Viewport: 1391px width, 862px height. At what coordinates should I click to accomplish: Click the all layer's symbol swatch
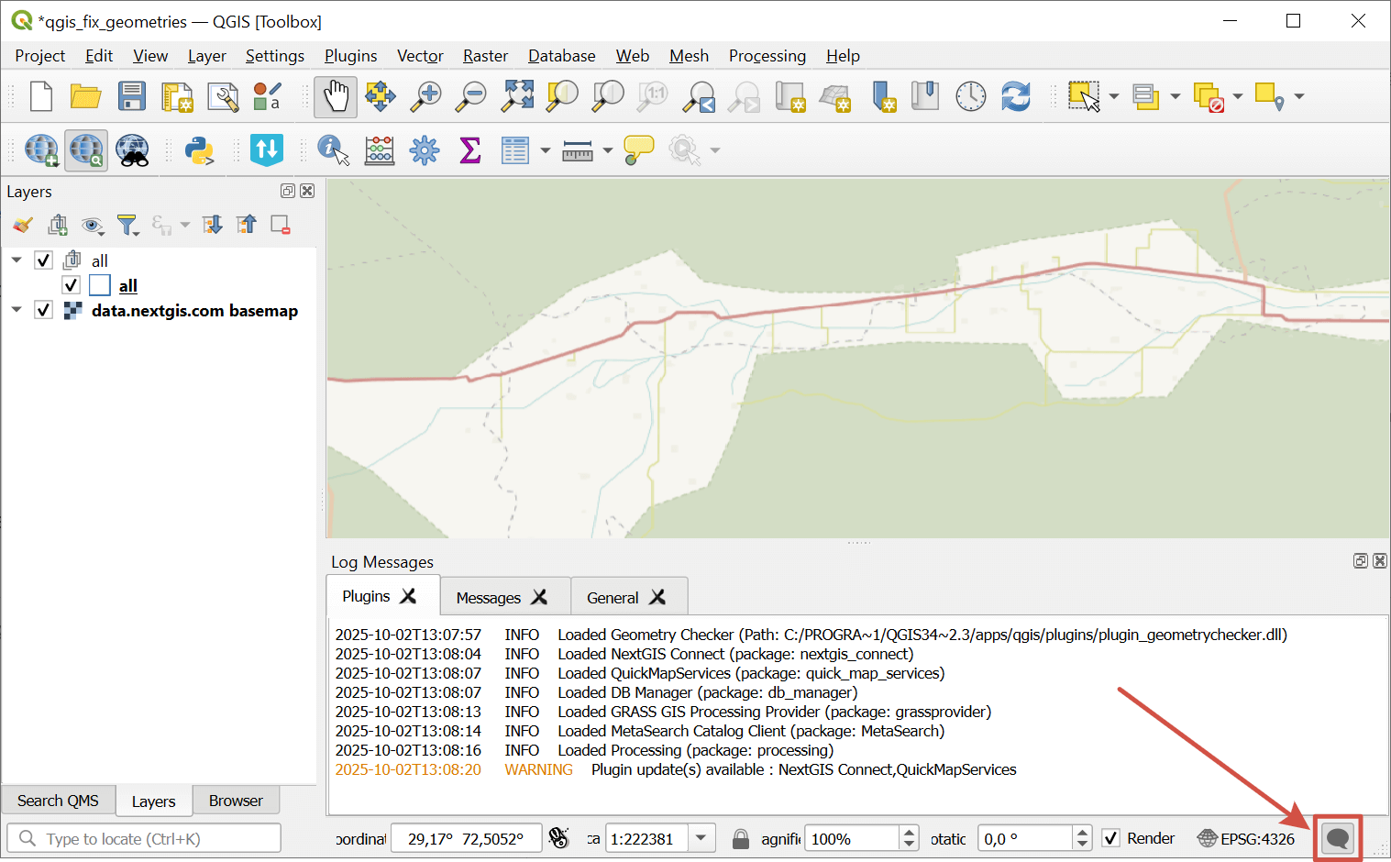coord(100,285)
